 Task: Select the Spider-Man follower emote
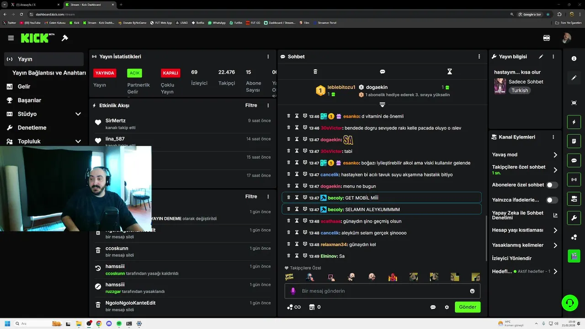[393, 277]
